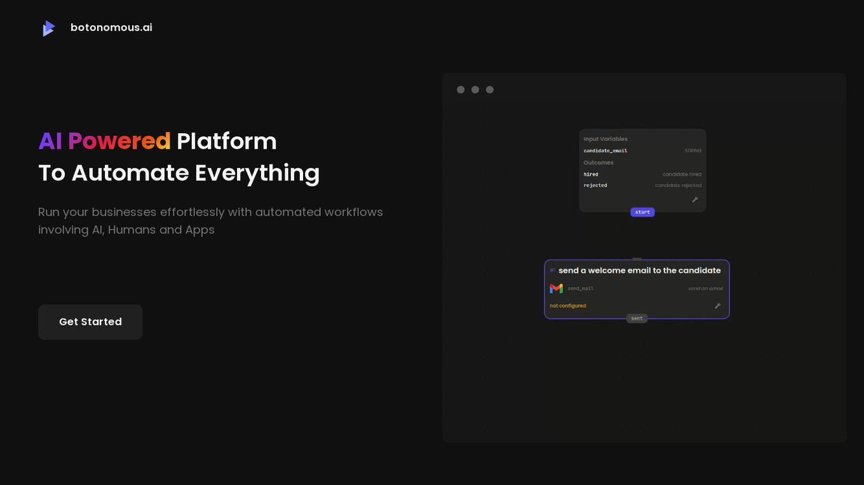Click the Get Started button

coord(90,322)
